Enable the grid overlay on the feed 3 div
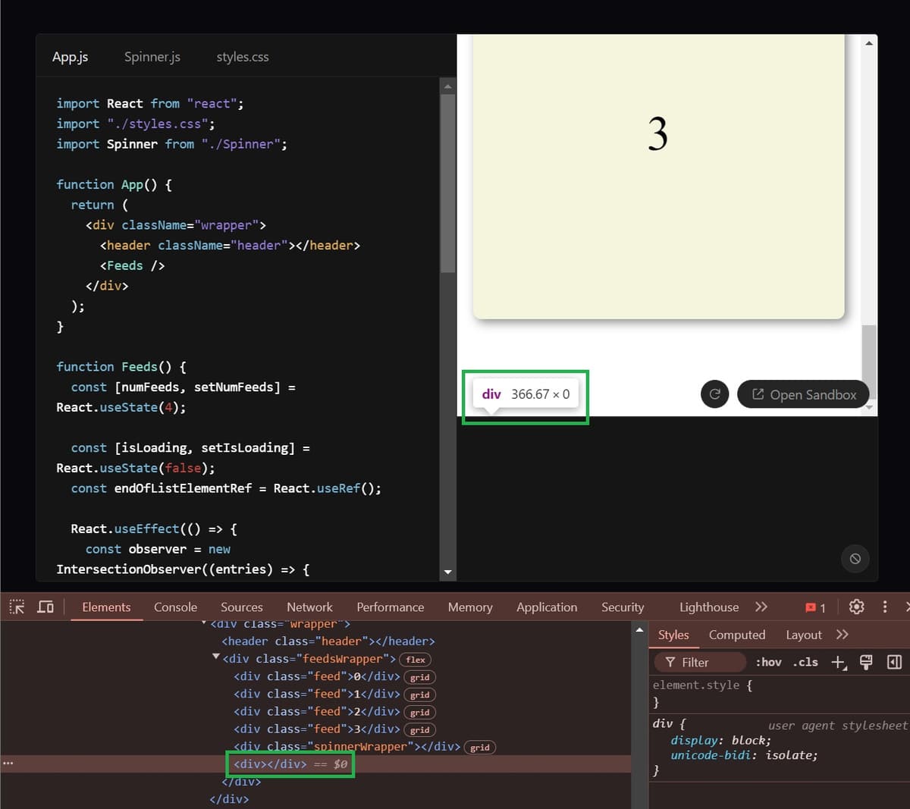The height and width of the screenshot is (809, 910). click(x=419, y=729)
